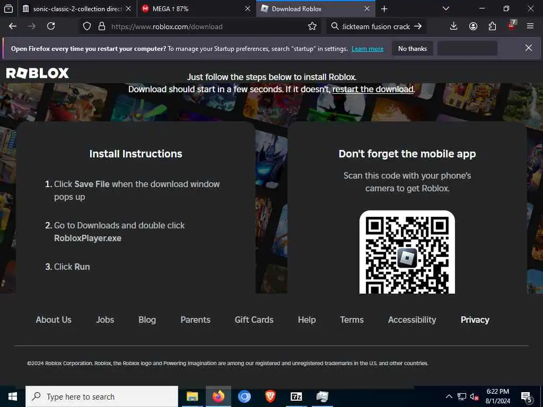The image size is (543, 407).
Task: Close the Download Roblox tab
Action: [x=367, y=8]
